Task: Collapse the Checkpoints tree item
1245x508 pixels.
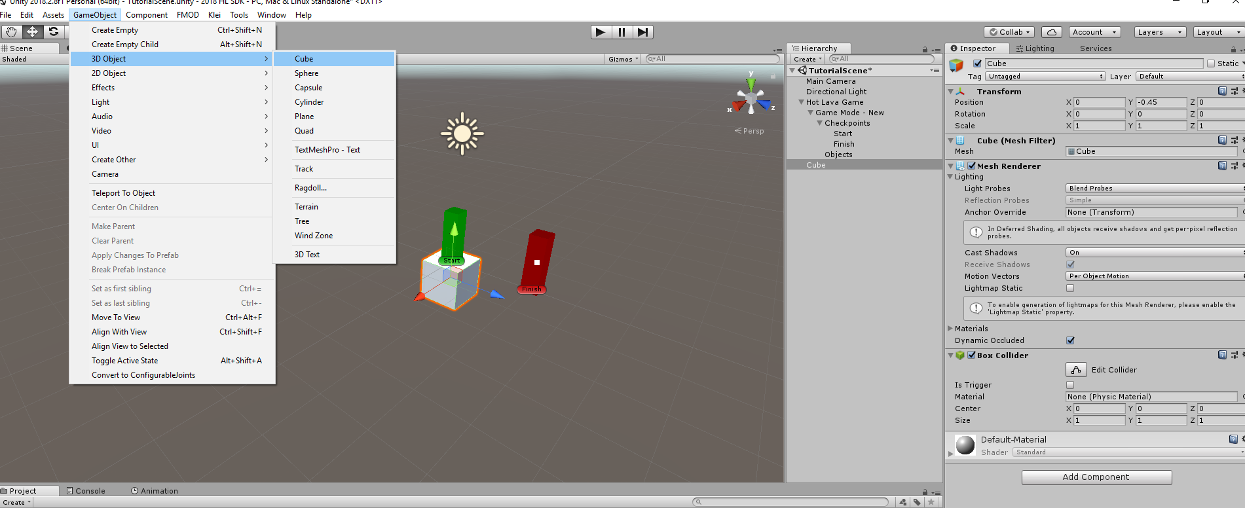Action: pos(819,123)
